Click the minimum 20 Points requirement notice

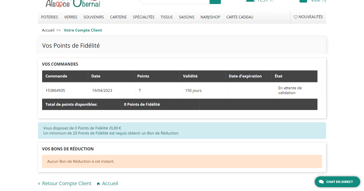pos(111,133)
